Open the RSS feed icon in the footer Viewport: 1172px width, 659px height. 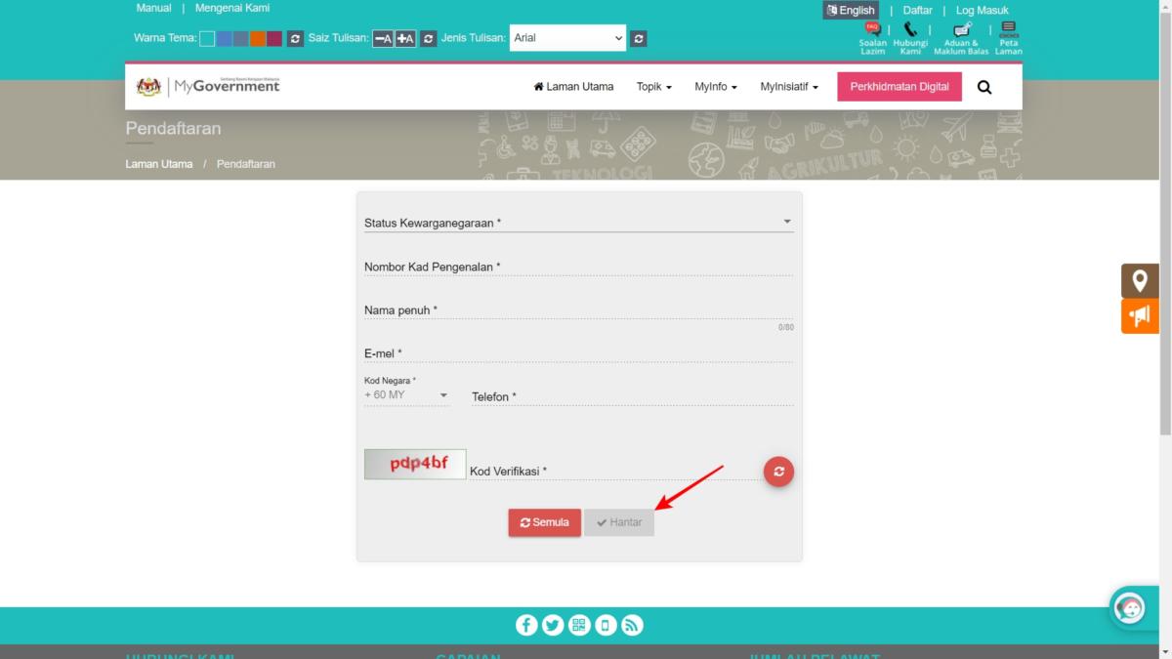coord(632,625)
